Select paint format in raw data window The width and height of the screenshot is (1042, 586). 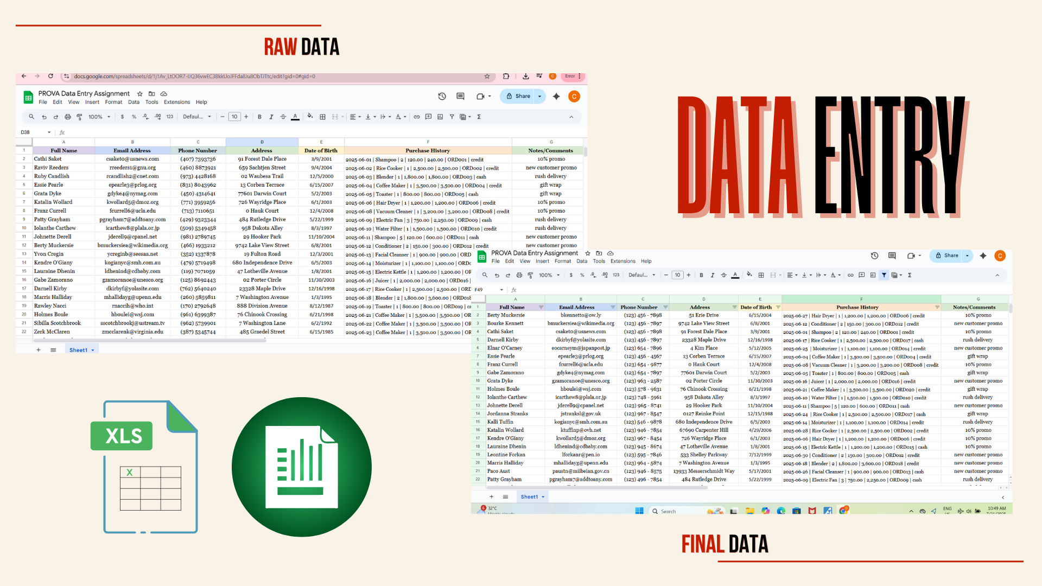tap(79, 117)
